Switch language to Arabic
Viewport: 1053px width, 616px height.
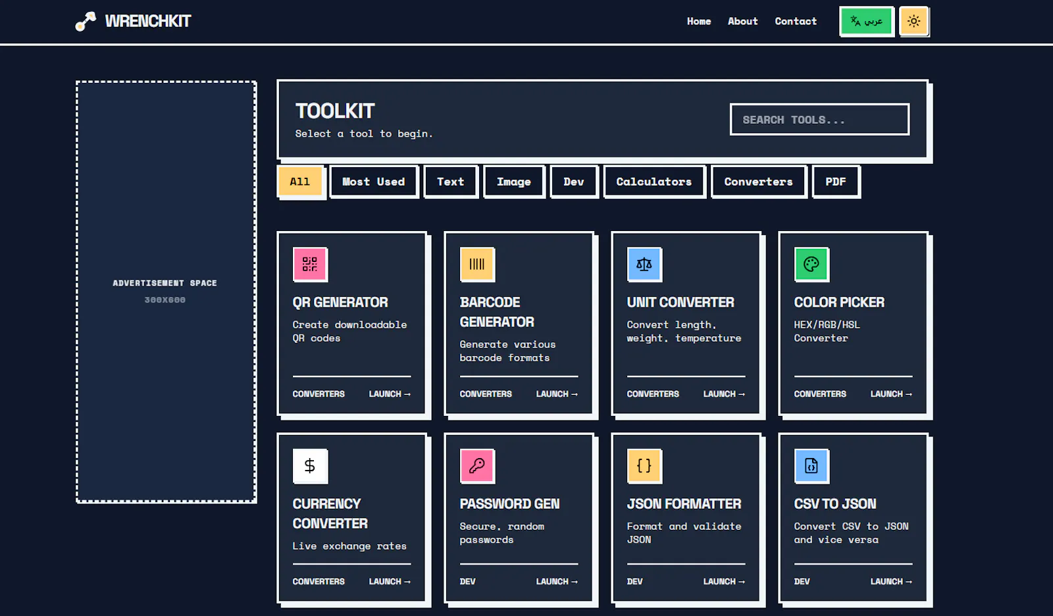point(866,21)
